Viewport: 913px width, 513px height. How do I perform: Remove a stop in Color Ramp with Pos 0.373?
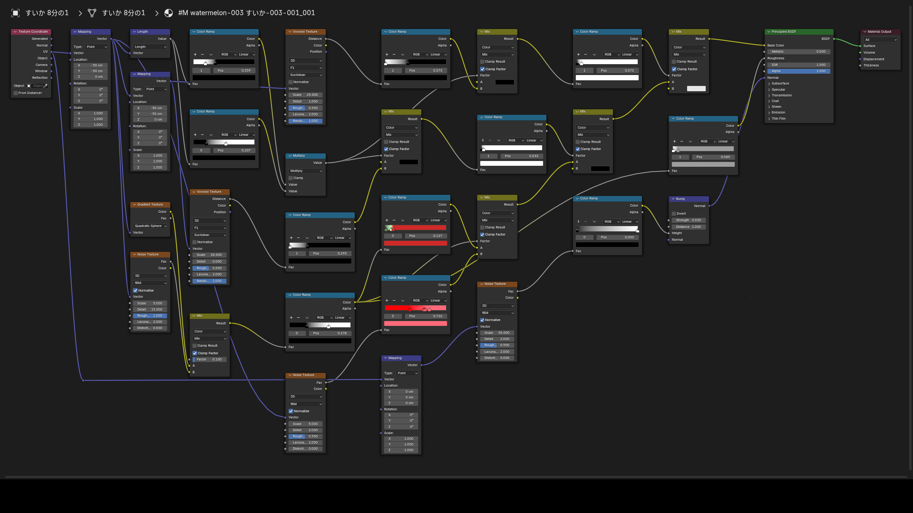point(394,55)
